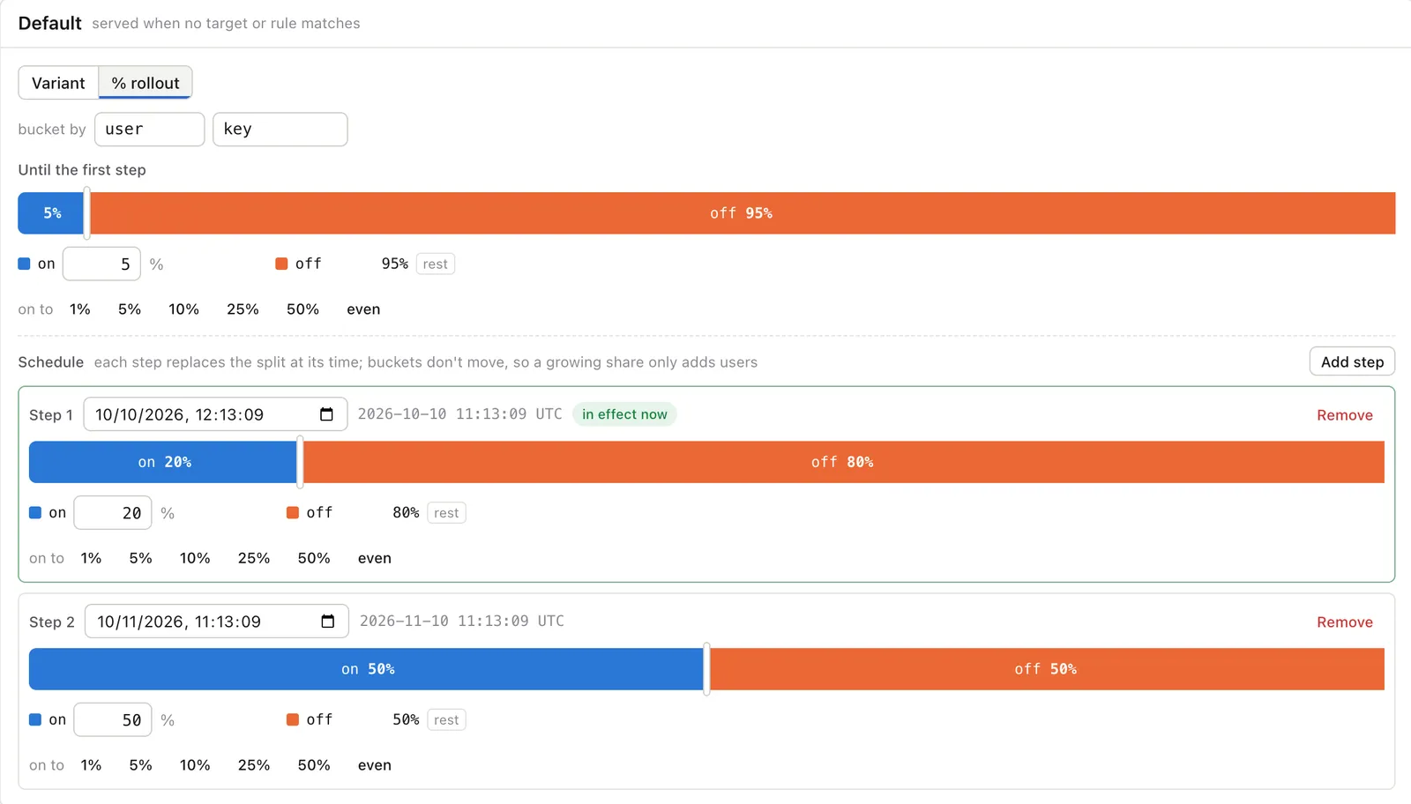Click the 'off 95%' orange bar segment

tap(743, 213)
